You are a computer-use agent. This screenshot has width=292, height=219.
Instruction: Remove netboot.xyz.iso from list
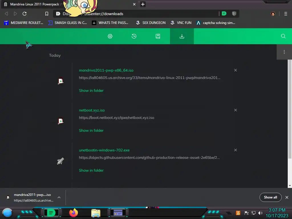(235, 110)
